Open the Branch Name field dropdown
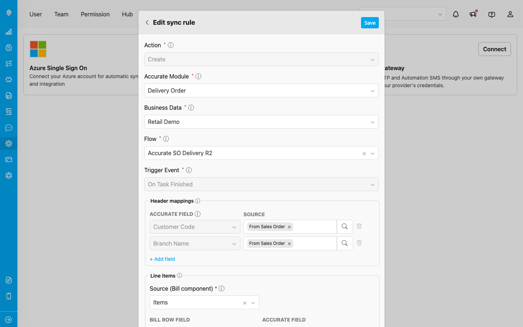This screenshot has height=327, width=523. tap(195, 243)
